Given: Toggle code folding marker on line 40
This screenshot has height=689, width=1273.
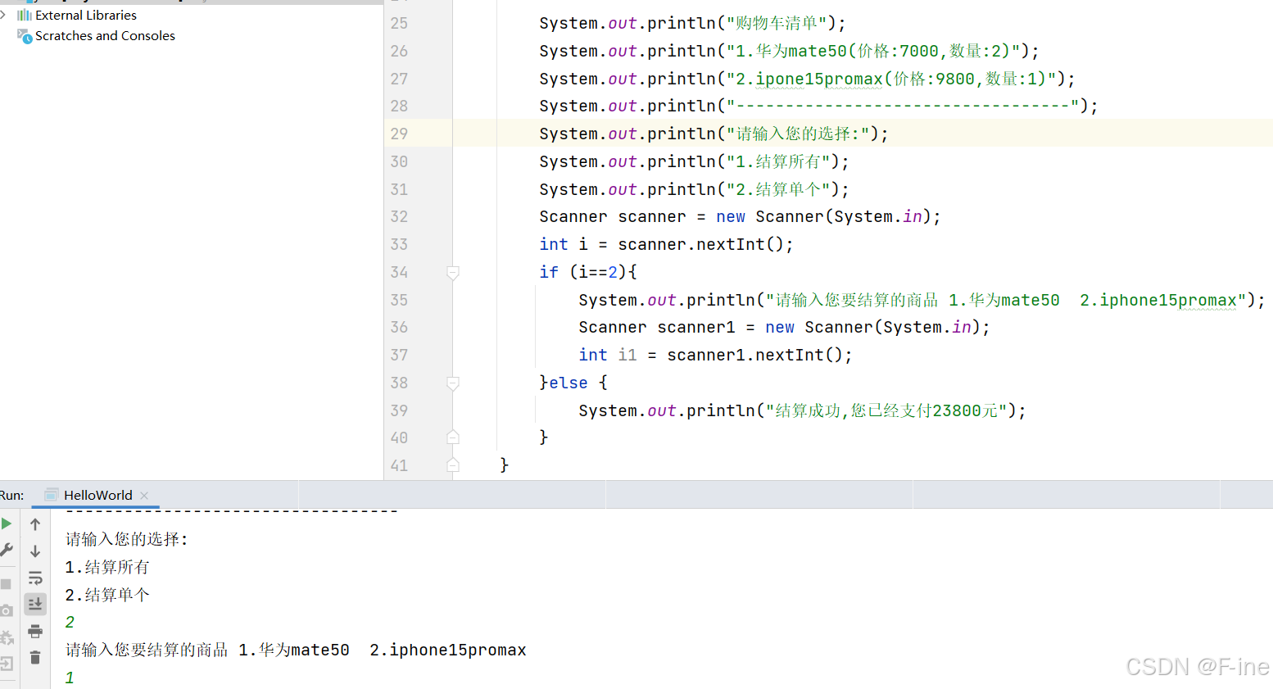Looking at the screenshot, I should point(453,437).
